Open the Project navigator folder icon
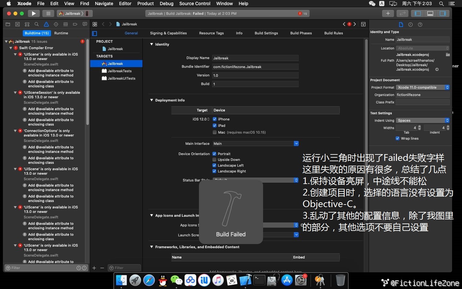462x289 pixels. (x=8, y=24)
